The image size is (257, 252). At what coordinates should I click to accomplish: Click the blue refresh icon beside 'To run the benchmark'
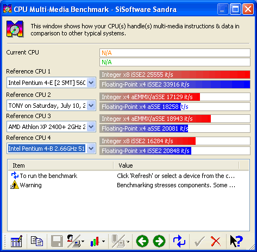click(15, 175)
